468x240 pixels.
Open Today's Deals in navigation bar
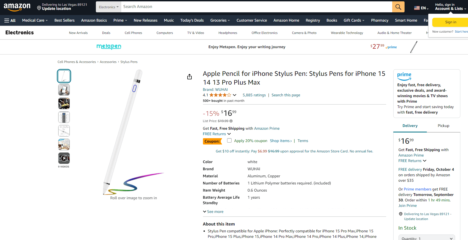pyautogui.click(x=192, y=21)
